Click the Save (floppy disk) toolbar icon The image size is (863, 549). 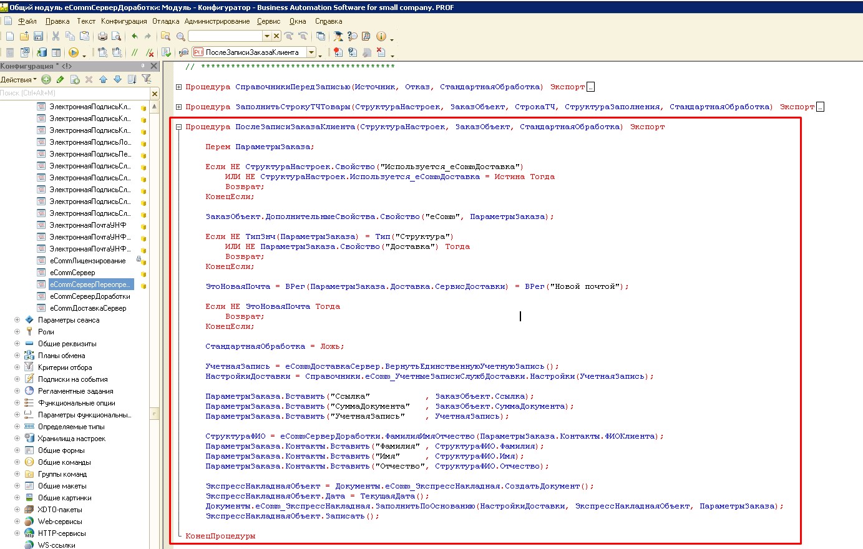tap(38, 36)
